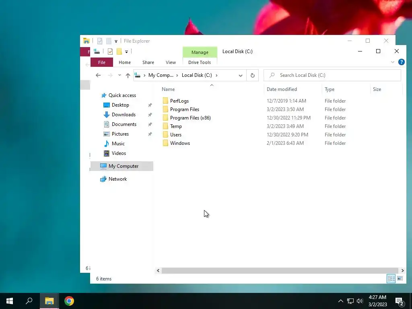Click the search Local Disk (C:) field
Image resolution: width=412 pixels, height=309 pixels.
tap(332, 75)
